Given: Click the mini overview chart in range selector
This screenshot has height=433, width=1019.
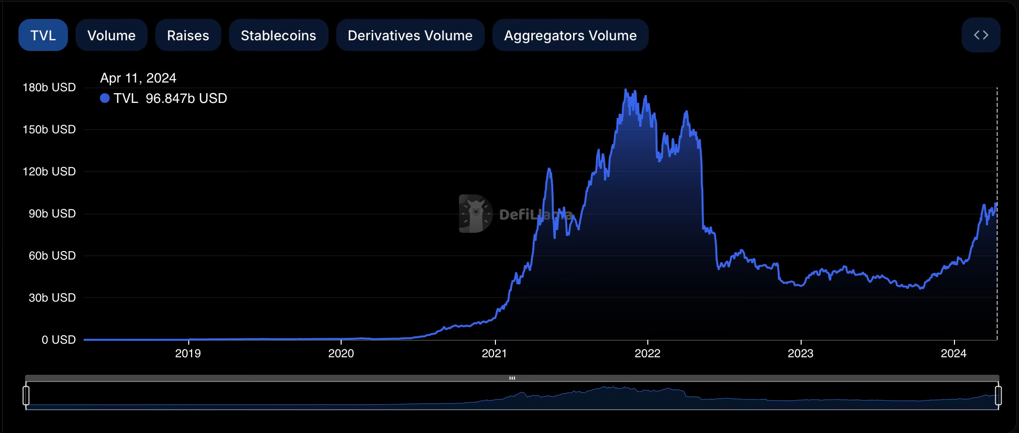Looking at the screenshot, I should [512, 396].
